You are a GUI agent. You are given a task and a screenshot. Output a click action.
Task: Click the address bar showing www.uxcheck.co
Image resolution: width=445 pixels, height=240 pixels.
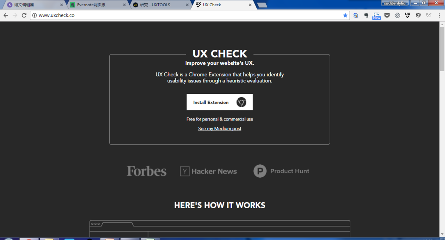[189, 15]
